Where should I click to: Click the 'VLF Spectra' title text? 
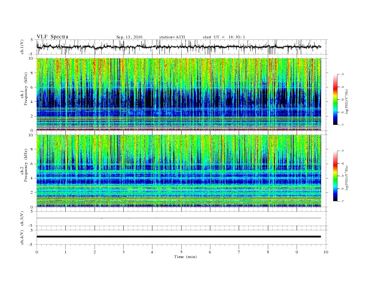52,37
